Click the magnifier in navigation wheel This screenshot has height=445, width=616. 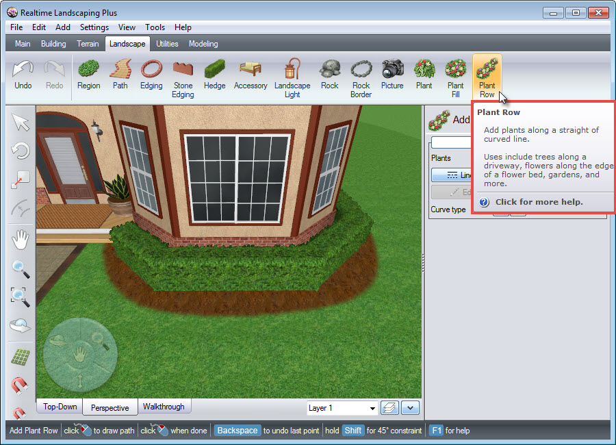click(100, 340)
